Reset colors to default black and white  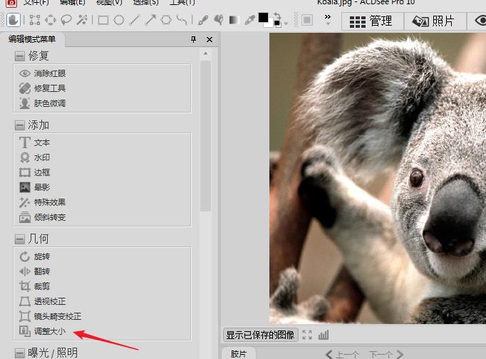point(277,24)
